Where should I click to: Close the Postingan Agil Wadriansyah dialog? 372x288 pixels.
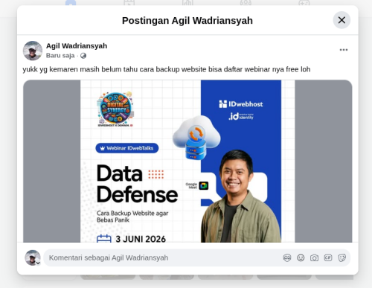coord(341,20)
